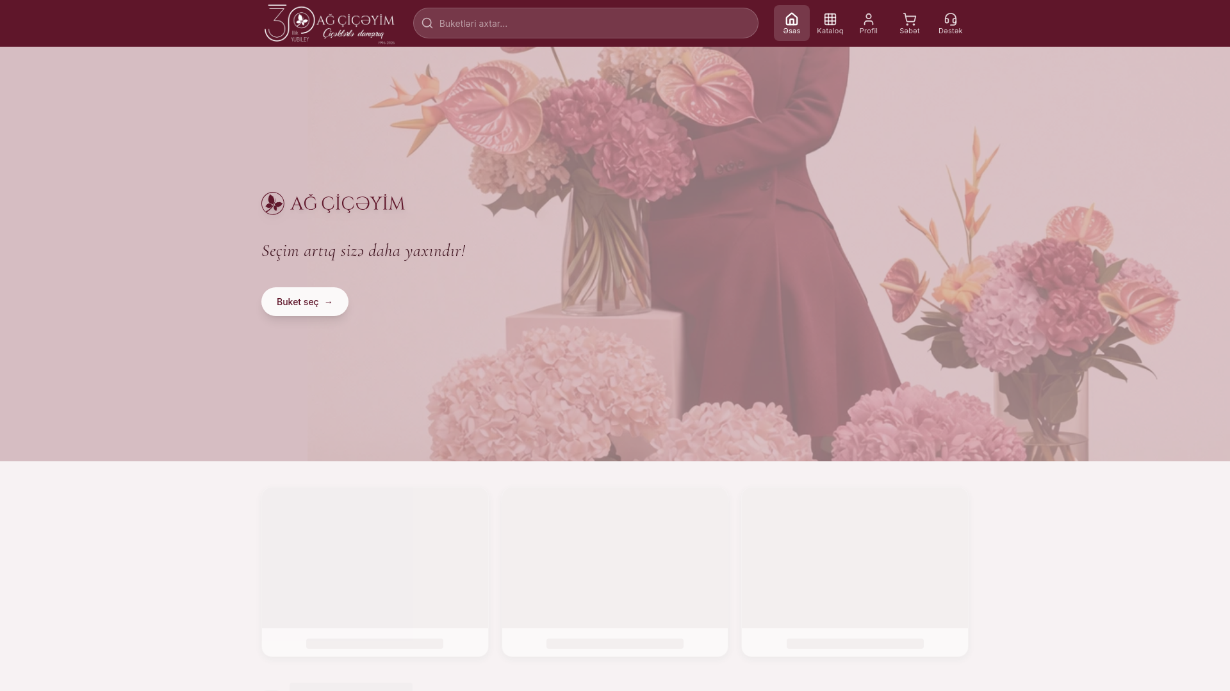The width and height of the screenshot is (1230, 691).
Task: Click the Ağ Çiçəyim hero banner logo
Action: (x=333, y=203)
